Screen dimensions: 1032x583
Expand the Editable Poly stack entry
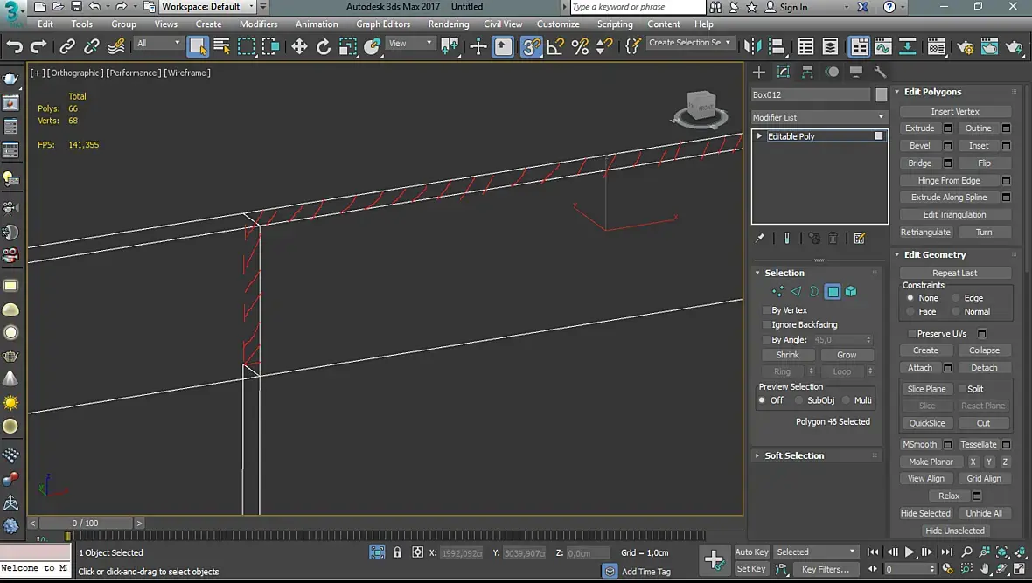pos(759,136)
